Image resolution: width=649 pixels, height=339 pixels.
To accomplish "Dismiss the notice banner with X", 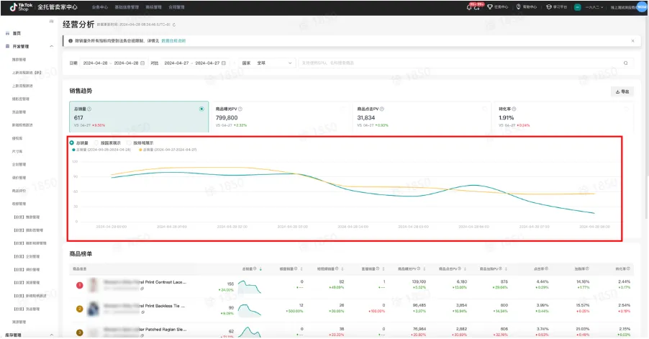I will pyautogui.click(x=633, y=41).
